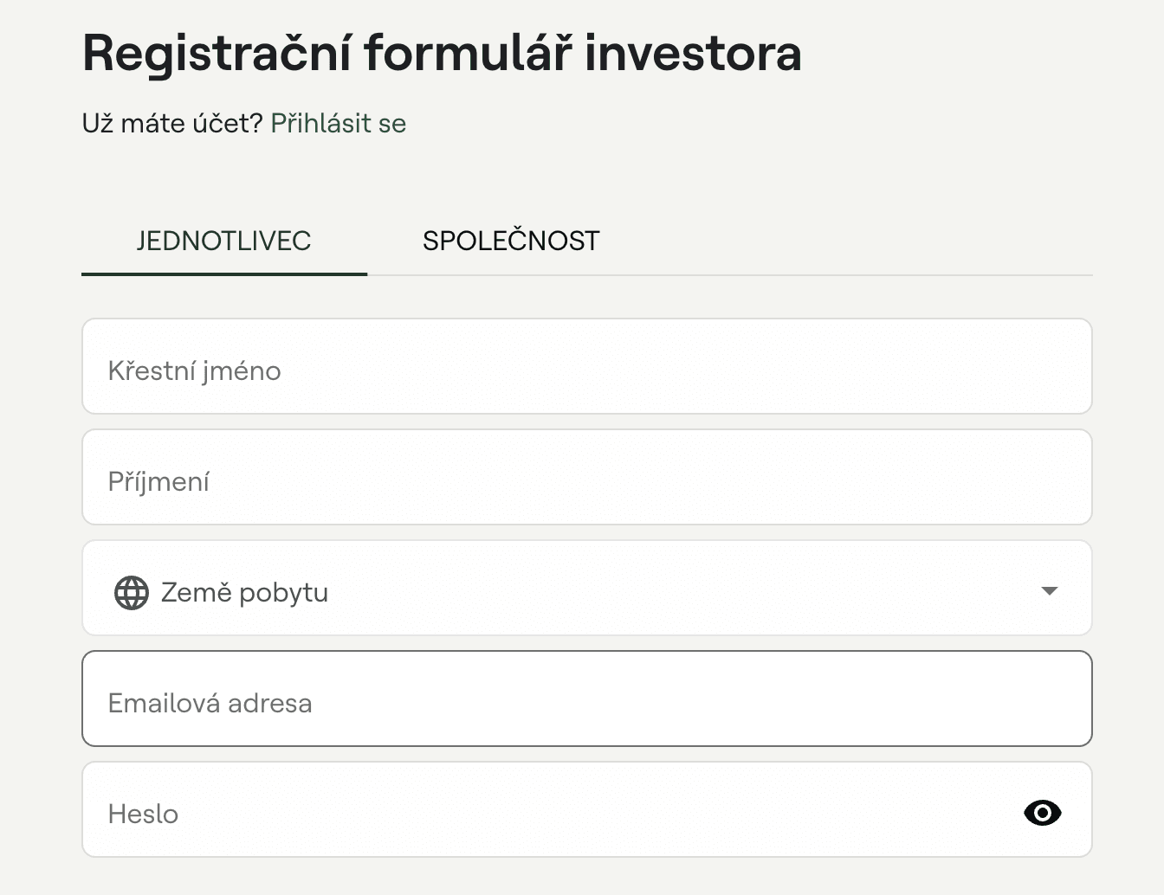1164x895 pixels.
Task: Switch to the SPOLEČNOST tab
Action: coord(510,241)
